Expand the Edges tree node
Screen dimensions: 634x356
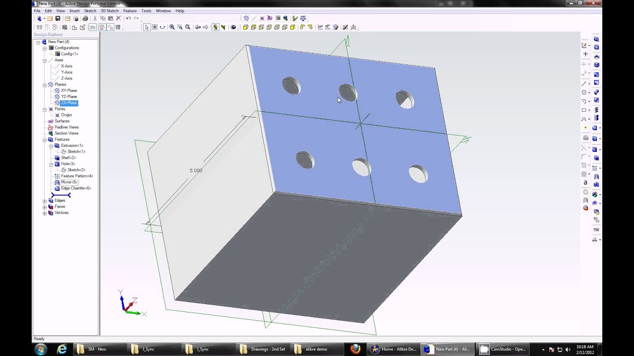pyautogui.click(x=45, y=201)
